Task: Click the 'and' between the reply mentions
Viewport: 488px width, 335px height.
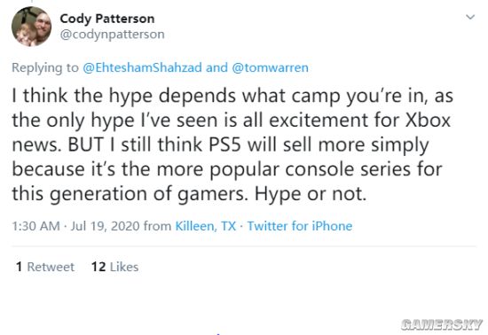Action: (216, 67)
